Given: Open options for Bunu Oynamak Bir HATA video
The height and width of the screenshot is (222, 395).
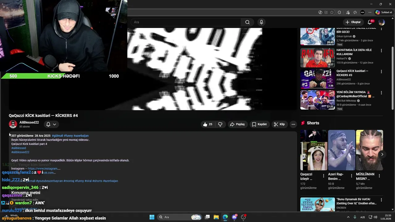Looking at the screenshot, I should [381, 200].
